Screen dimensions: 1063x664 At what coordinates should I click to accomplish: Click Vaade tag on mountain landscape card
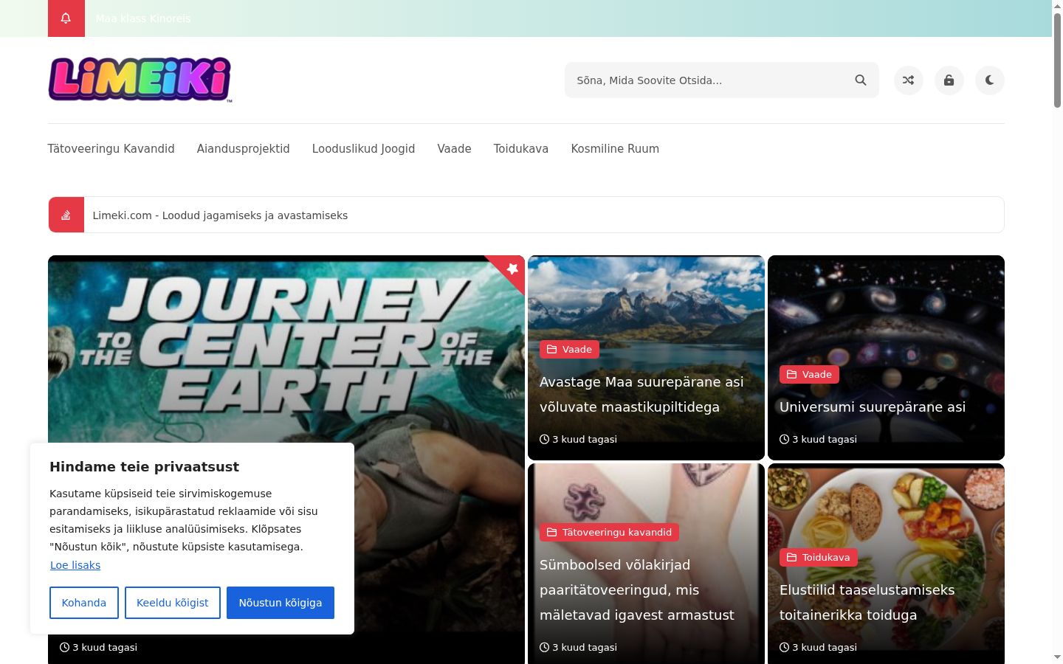pos(570,349)
